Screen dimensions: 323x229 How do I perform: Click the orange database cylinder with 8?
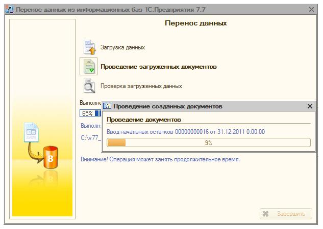tap(51, 157)
